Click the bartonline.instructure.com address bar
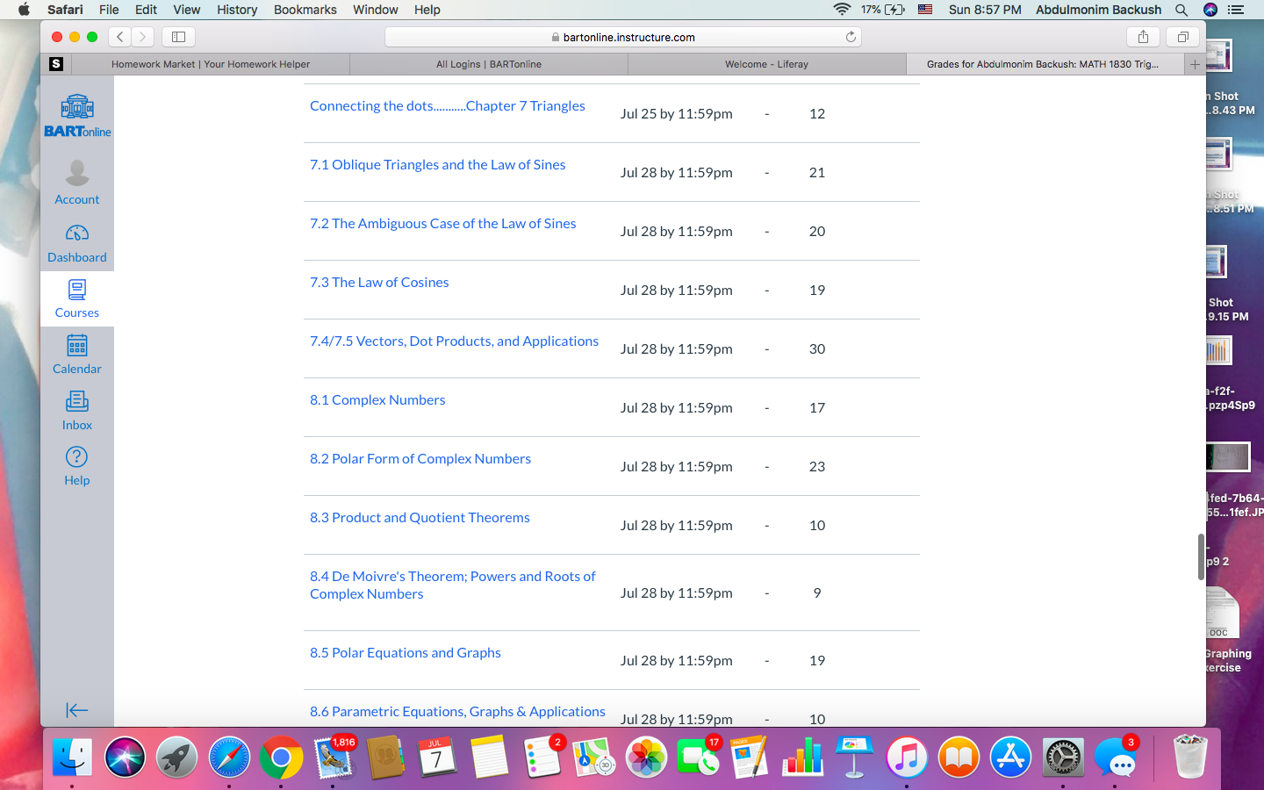The width and height of the screenshot is (1264, 790). pyautogui.click(x=622, y=37)
